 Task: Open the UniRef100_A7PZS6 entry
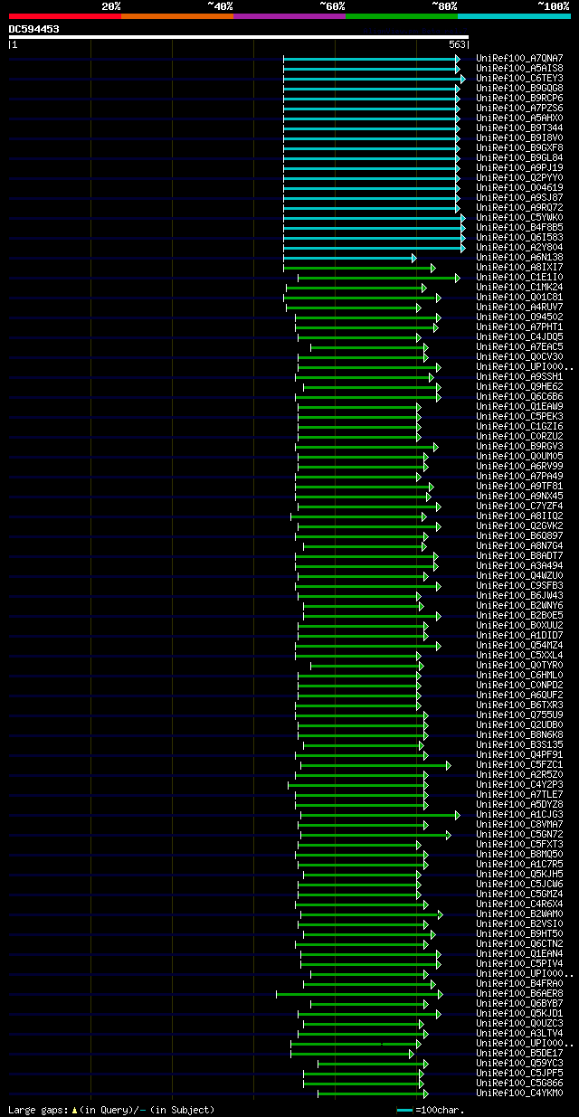pos(519,108)
